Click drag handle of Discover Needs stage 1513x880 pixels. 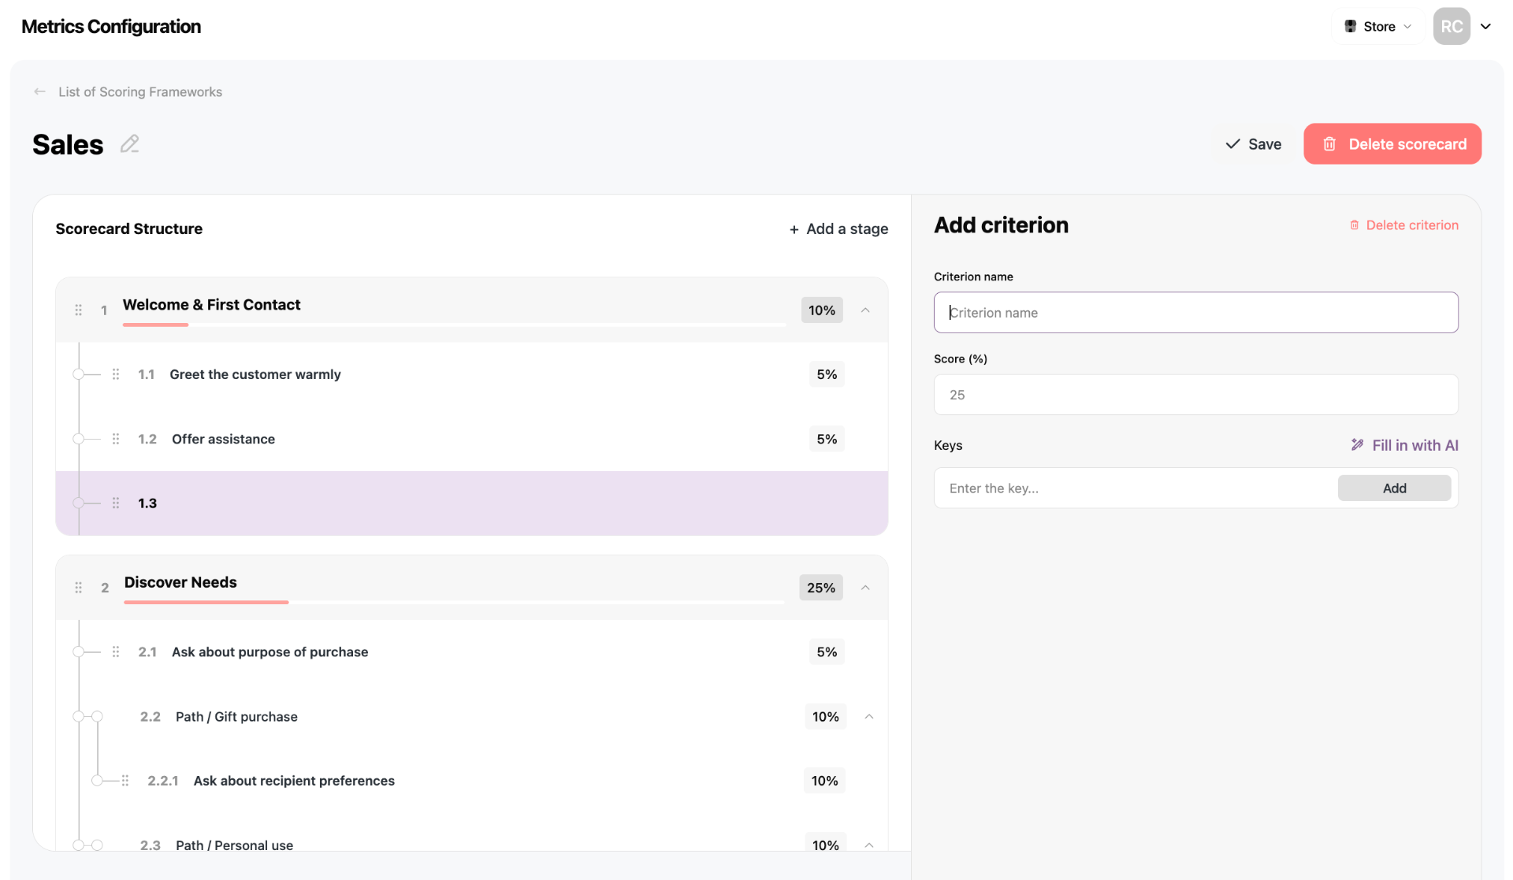pyautogui.click(x=78, y=588)
